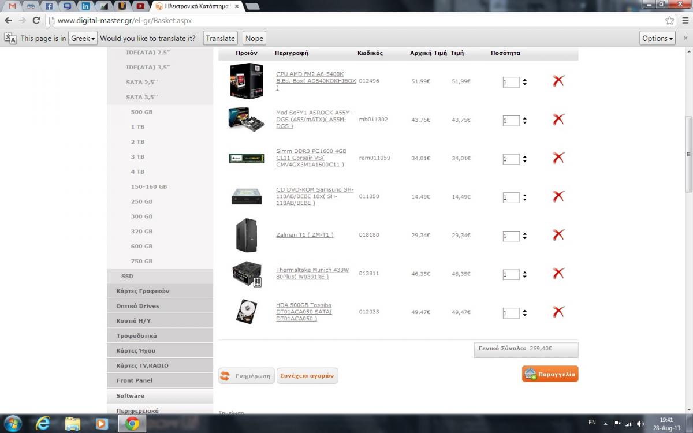Open Simm DDR3 Corsair VS product link
693x433 pixels.
tap(311, 158)
